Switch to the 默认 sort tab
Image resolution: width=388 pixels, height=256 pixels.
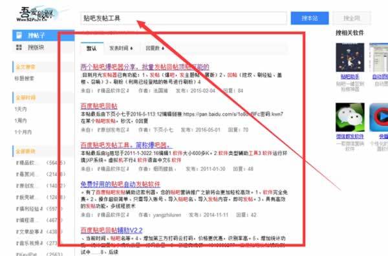pos(92,48)
